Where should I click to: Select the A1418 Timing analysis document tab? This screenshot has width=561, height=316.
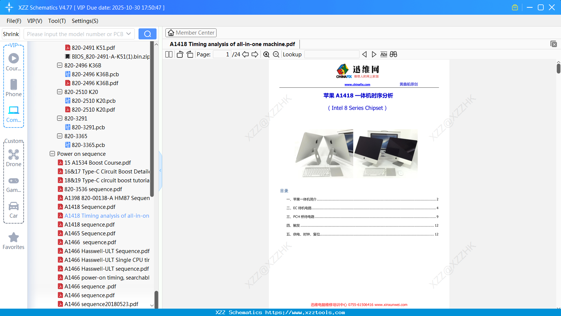coord(232,44)
